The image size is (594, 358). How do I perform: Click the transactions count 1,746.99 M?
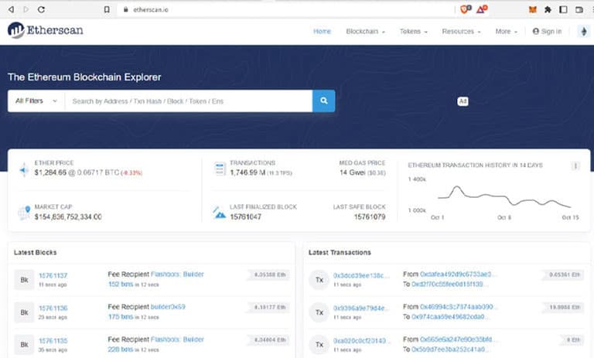pyautogui.click(x=247, y=172)
